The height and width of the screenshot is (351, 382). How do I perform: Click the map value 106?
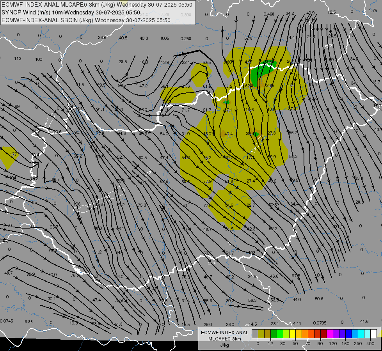pyautogui.click(x=77, y=204)
